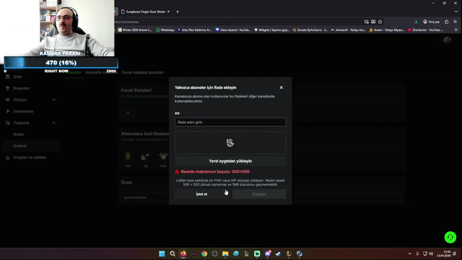The image size is (462, 260).
Task: Bookmark this page with star icon
Action: pos(380,22)
